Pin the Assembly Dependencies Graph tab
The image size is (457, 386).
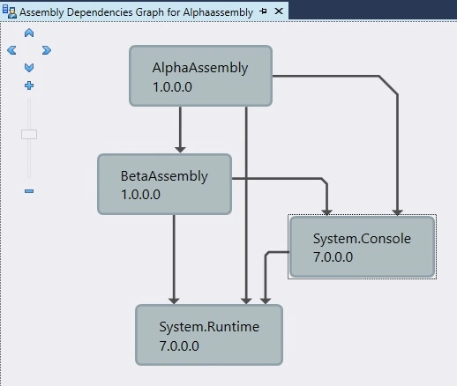coord(263,11)
